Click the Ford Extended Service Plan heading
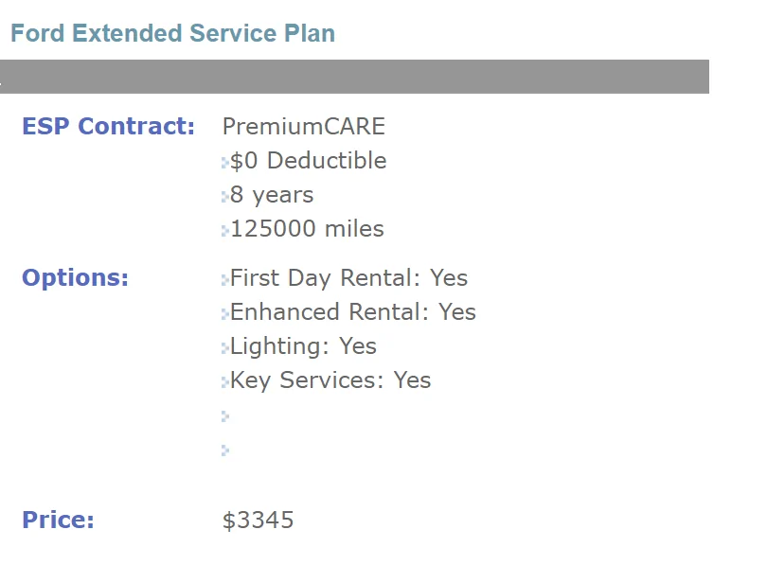This screenshot has width=767, height=565. click(172, 33)
